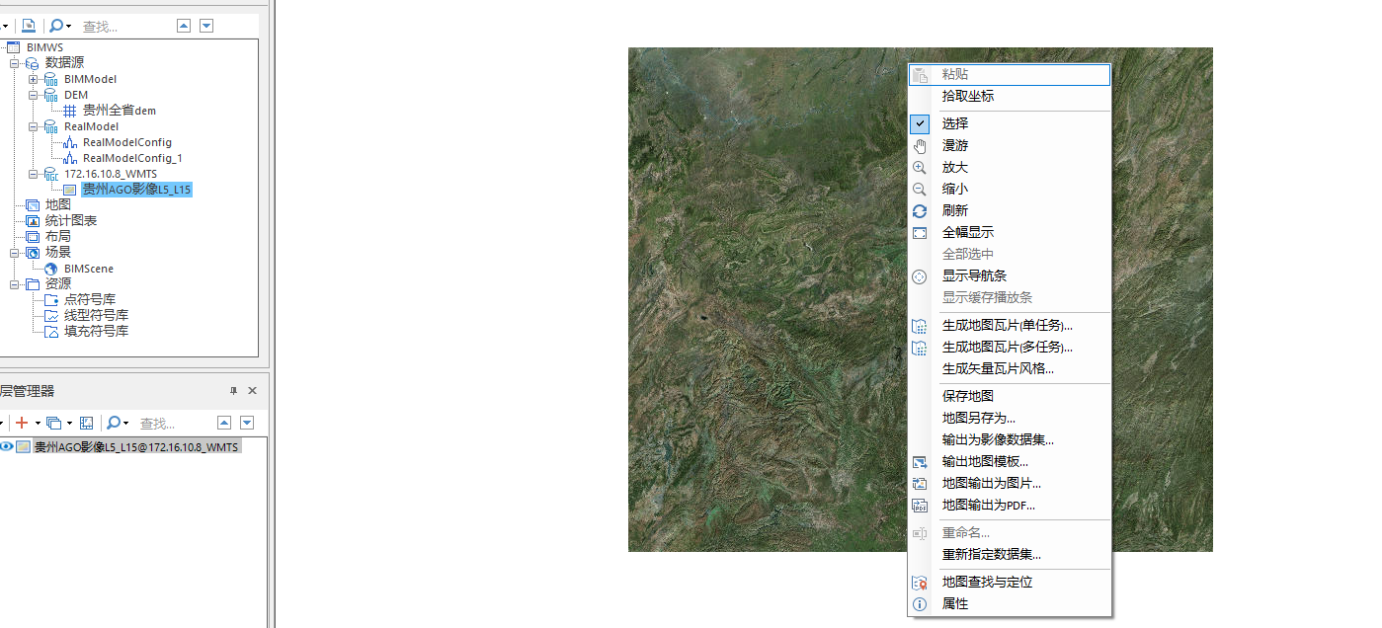Select 填充符号库 under resources
The height and width of the screenshot is (628, 1382).
[x=96, y=332]
